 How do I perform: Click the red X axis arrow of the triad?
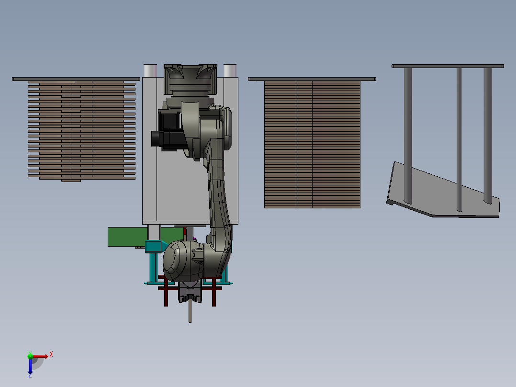click(x=40, y=356)
